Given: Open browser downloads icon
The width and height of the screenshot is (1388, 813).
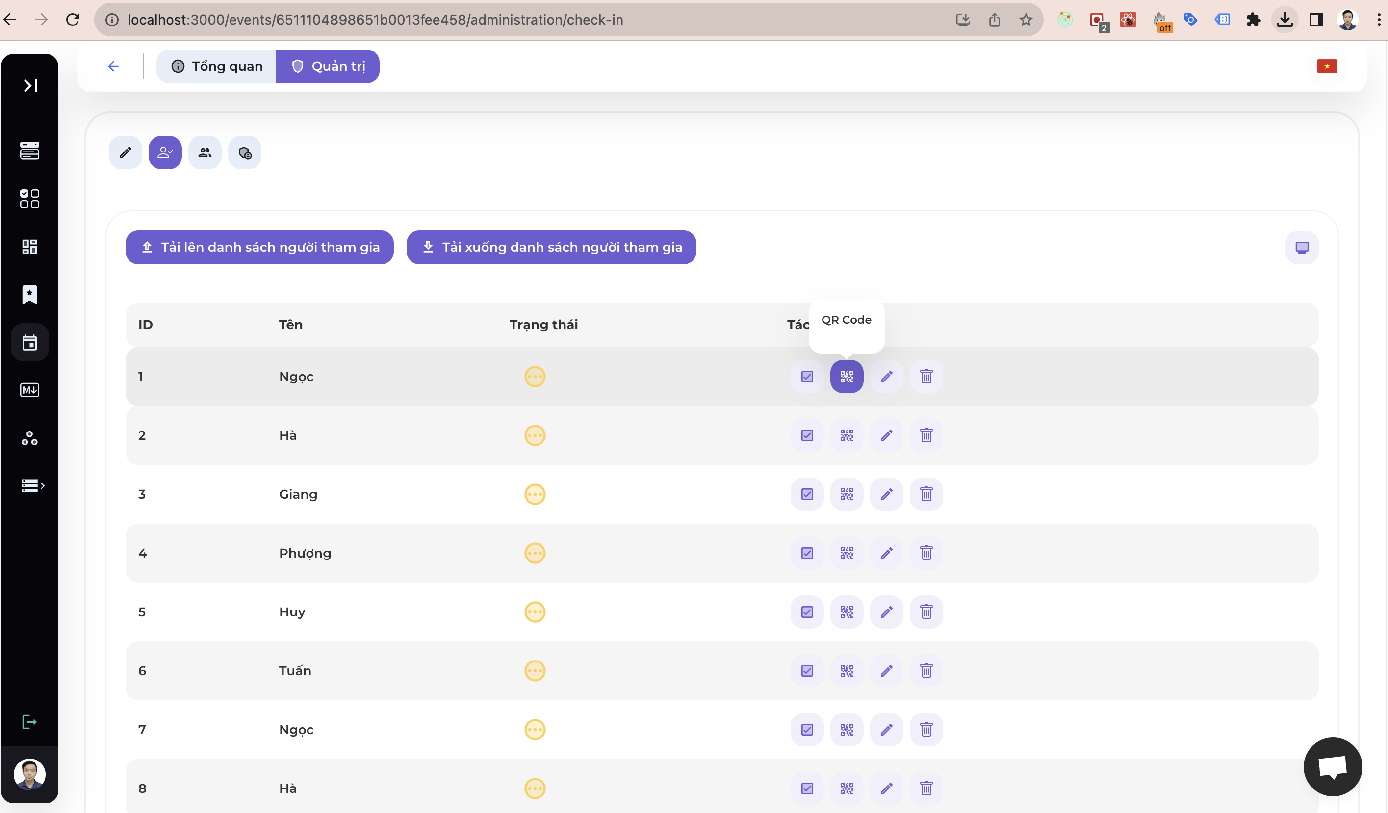Looking at the screenshot, I should tap(1285, 20).
